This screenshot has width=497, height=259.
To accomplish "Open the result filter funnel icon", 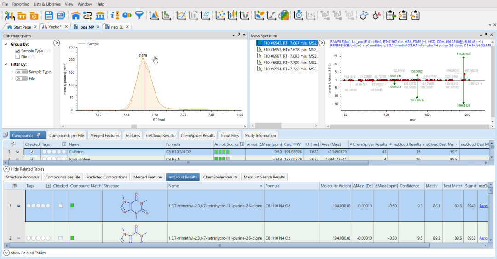I will coord(139,15).
